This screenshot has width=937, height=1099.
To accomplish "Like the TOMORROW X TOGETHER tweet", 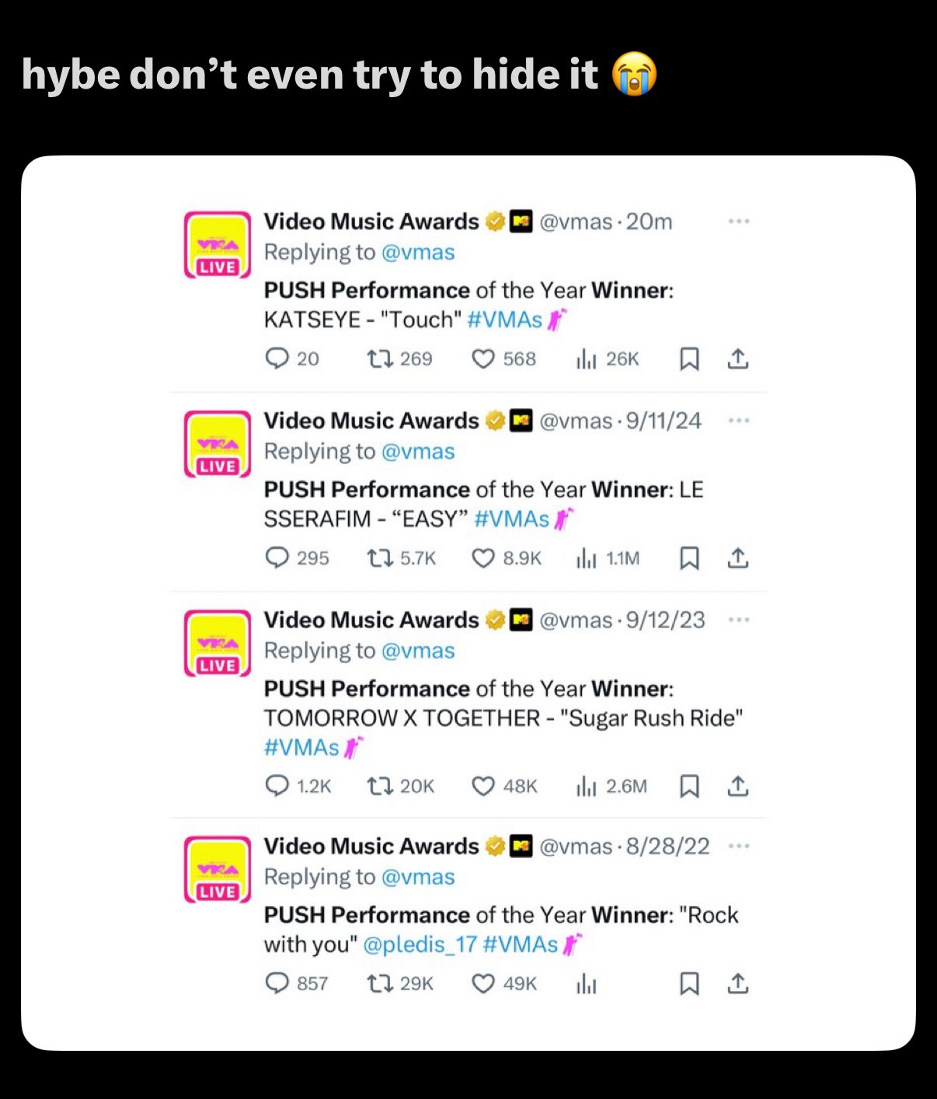I will pyautogui.click(x=483, y=787).
